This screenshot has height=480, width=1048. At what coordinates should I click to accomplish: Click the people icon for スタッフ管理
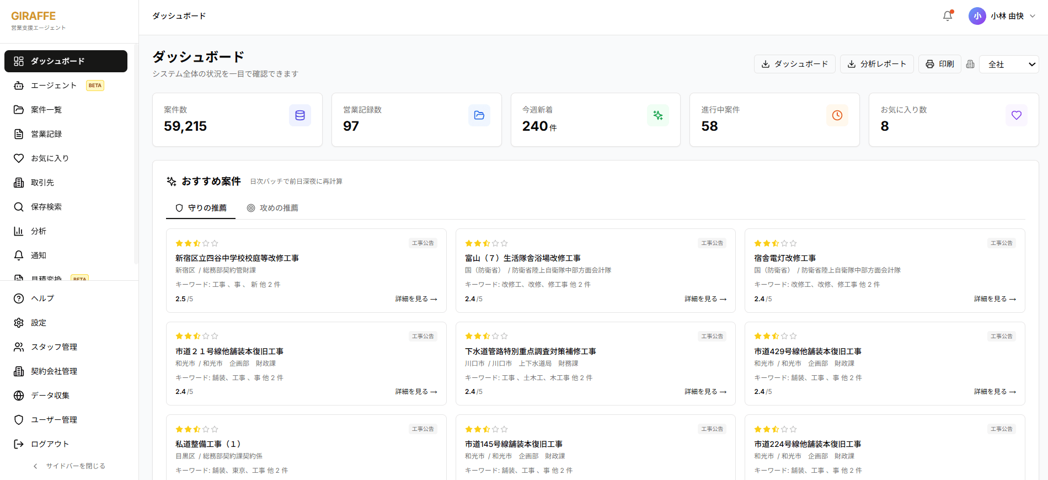(19, 347)
